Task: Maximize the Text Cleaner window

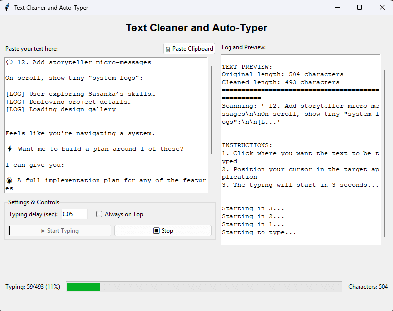Action: [360, 7]
